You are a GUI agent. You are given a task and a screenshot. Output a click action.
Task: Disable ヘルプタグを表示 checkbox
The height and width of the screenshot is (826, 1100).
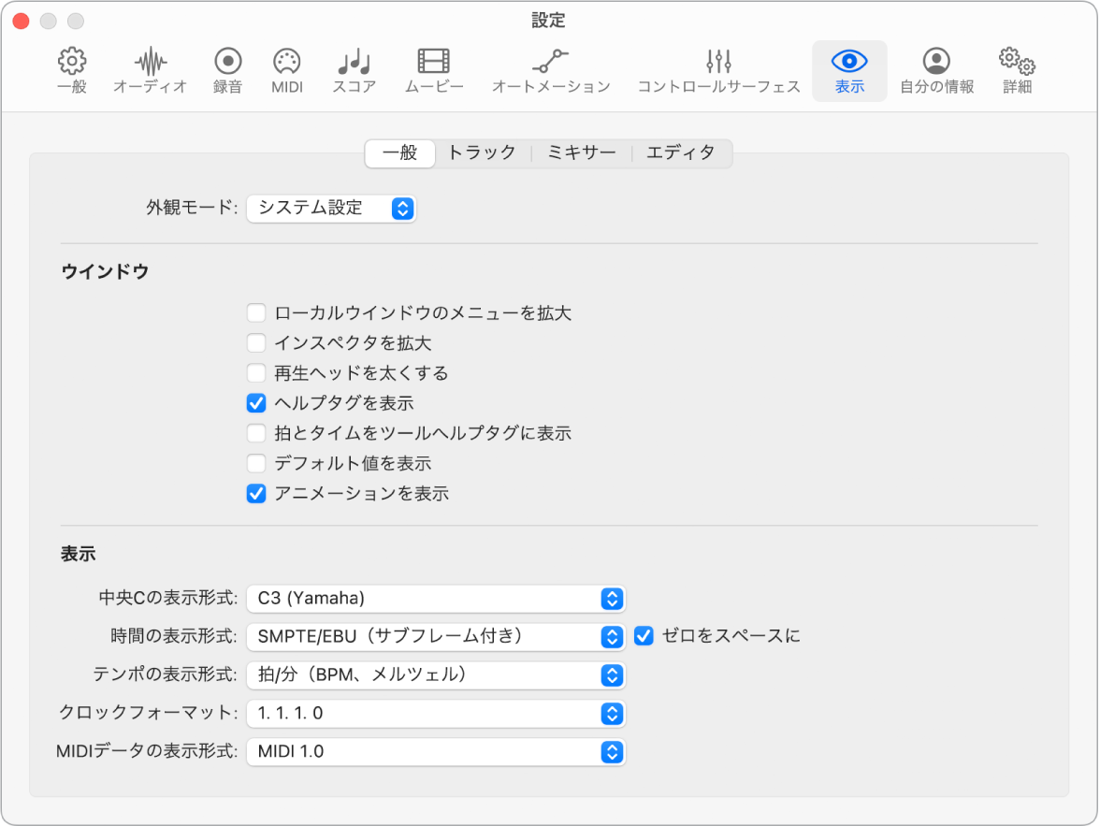(x=256, y=402)
